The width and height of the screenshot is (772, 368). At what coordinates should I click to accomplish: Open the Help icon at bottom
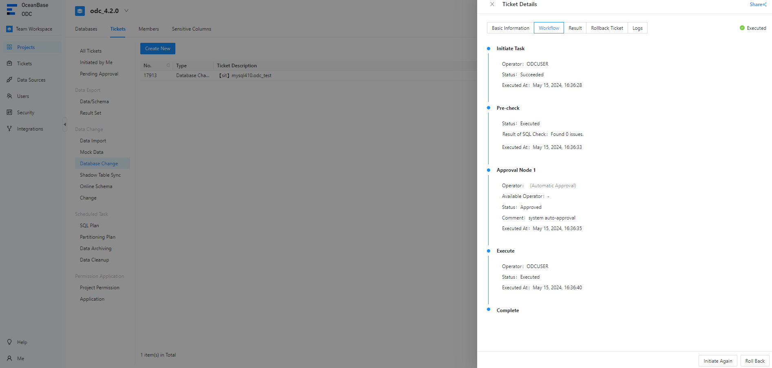pyautogui.click(x=9, y=342)
